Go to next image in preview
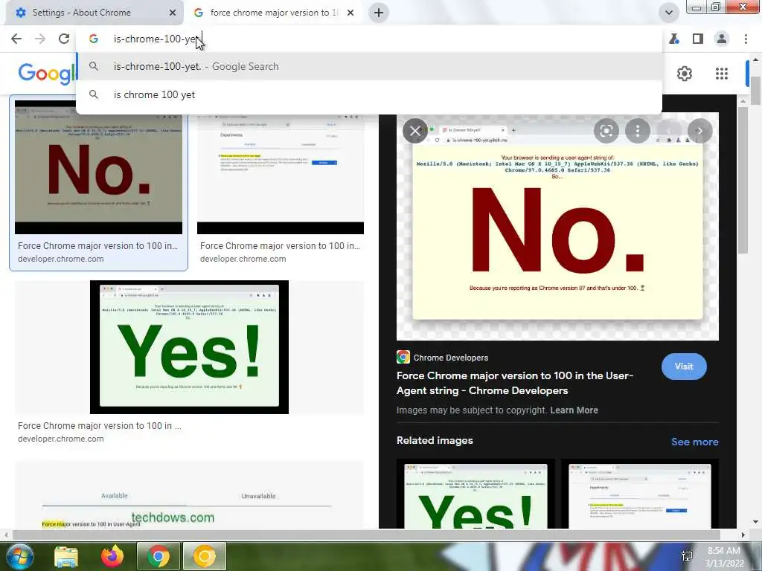The height and width of the screenshot is (571, 762). click(699, 131)
